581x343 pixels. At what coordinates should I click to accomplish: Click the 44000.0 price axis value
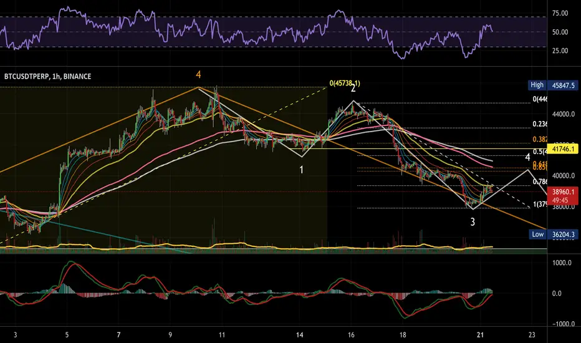[x=563, y=114]
